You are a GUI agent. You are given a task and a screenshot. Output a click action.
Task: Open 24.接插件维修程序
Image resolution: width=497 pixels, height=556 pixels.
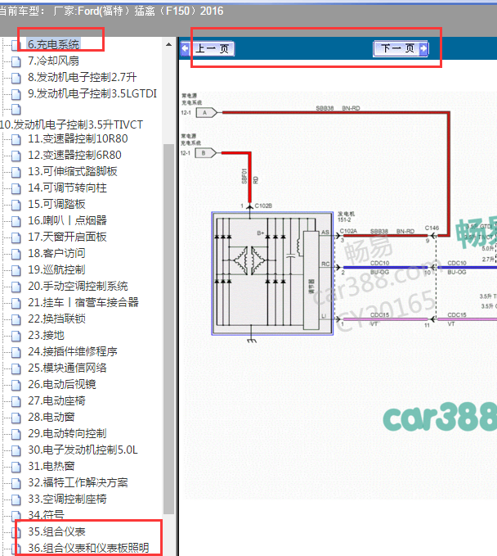point(72,351)
